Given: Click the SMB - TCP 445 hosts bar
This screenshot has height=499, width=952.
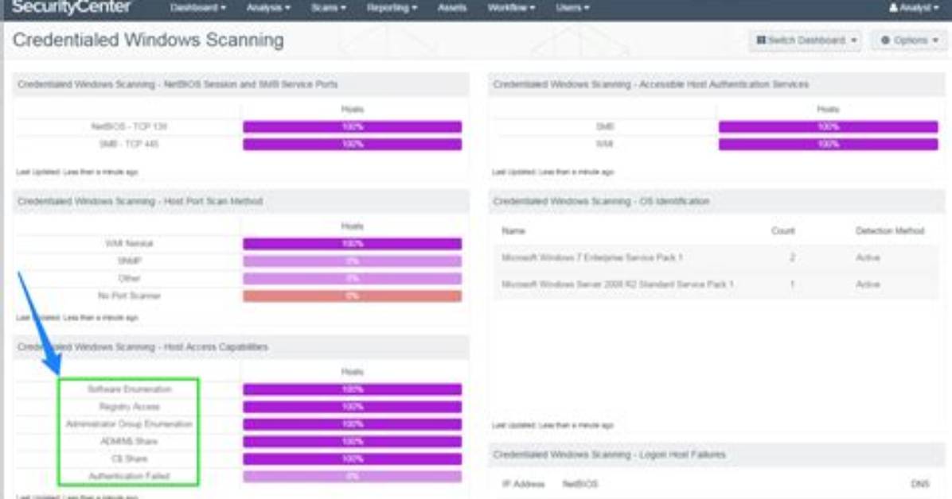Looking at the screenshot, I should point(352,145).
